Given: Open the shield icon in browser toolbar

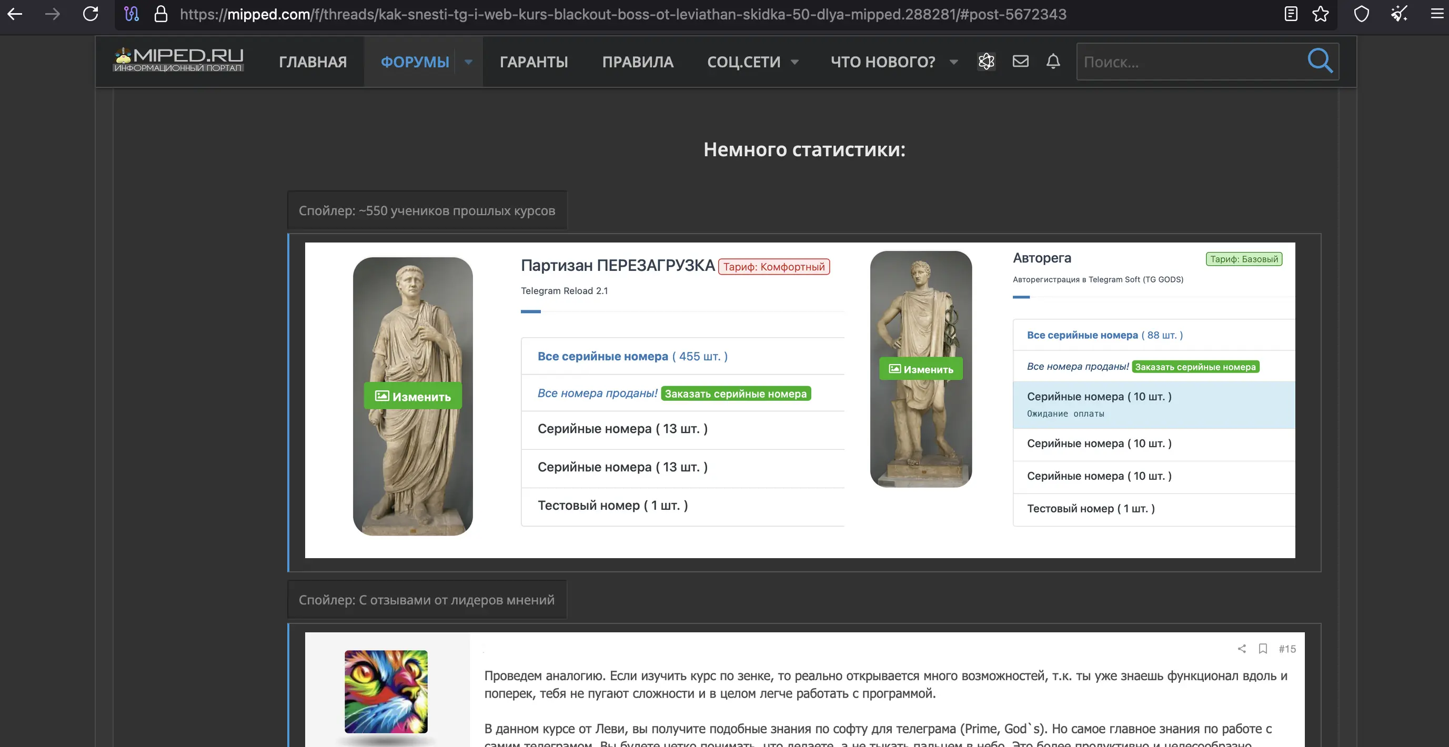Looking at the screenshot, I should [x=1361, y=14].
